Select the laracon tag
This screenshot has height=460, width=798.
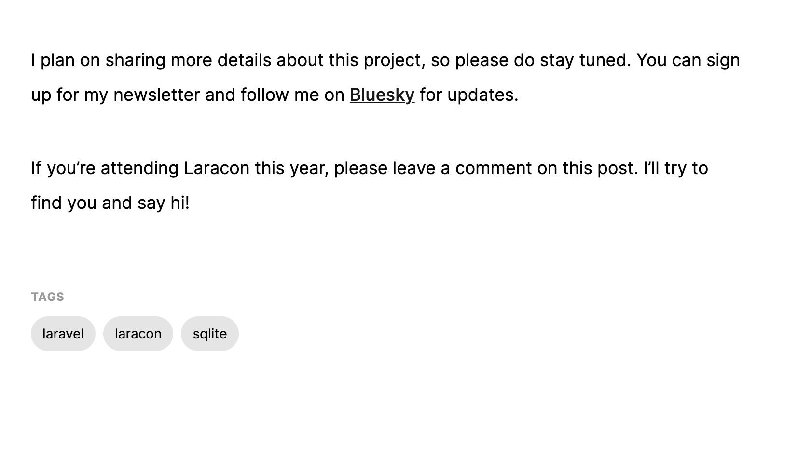[x=138, y=334]
